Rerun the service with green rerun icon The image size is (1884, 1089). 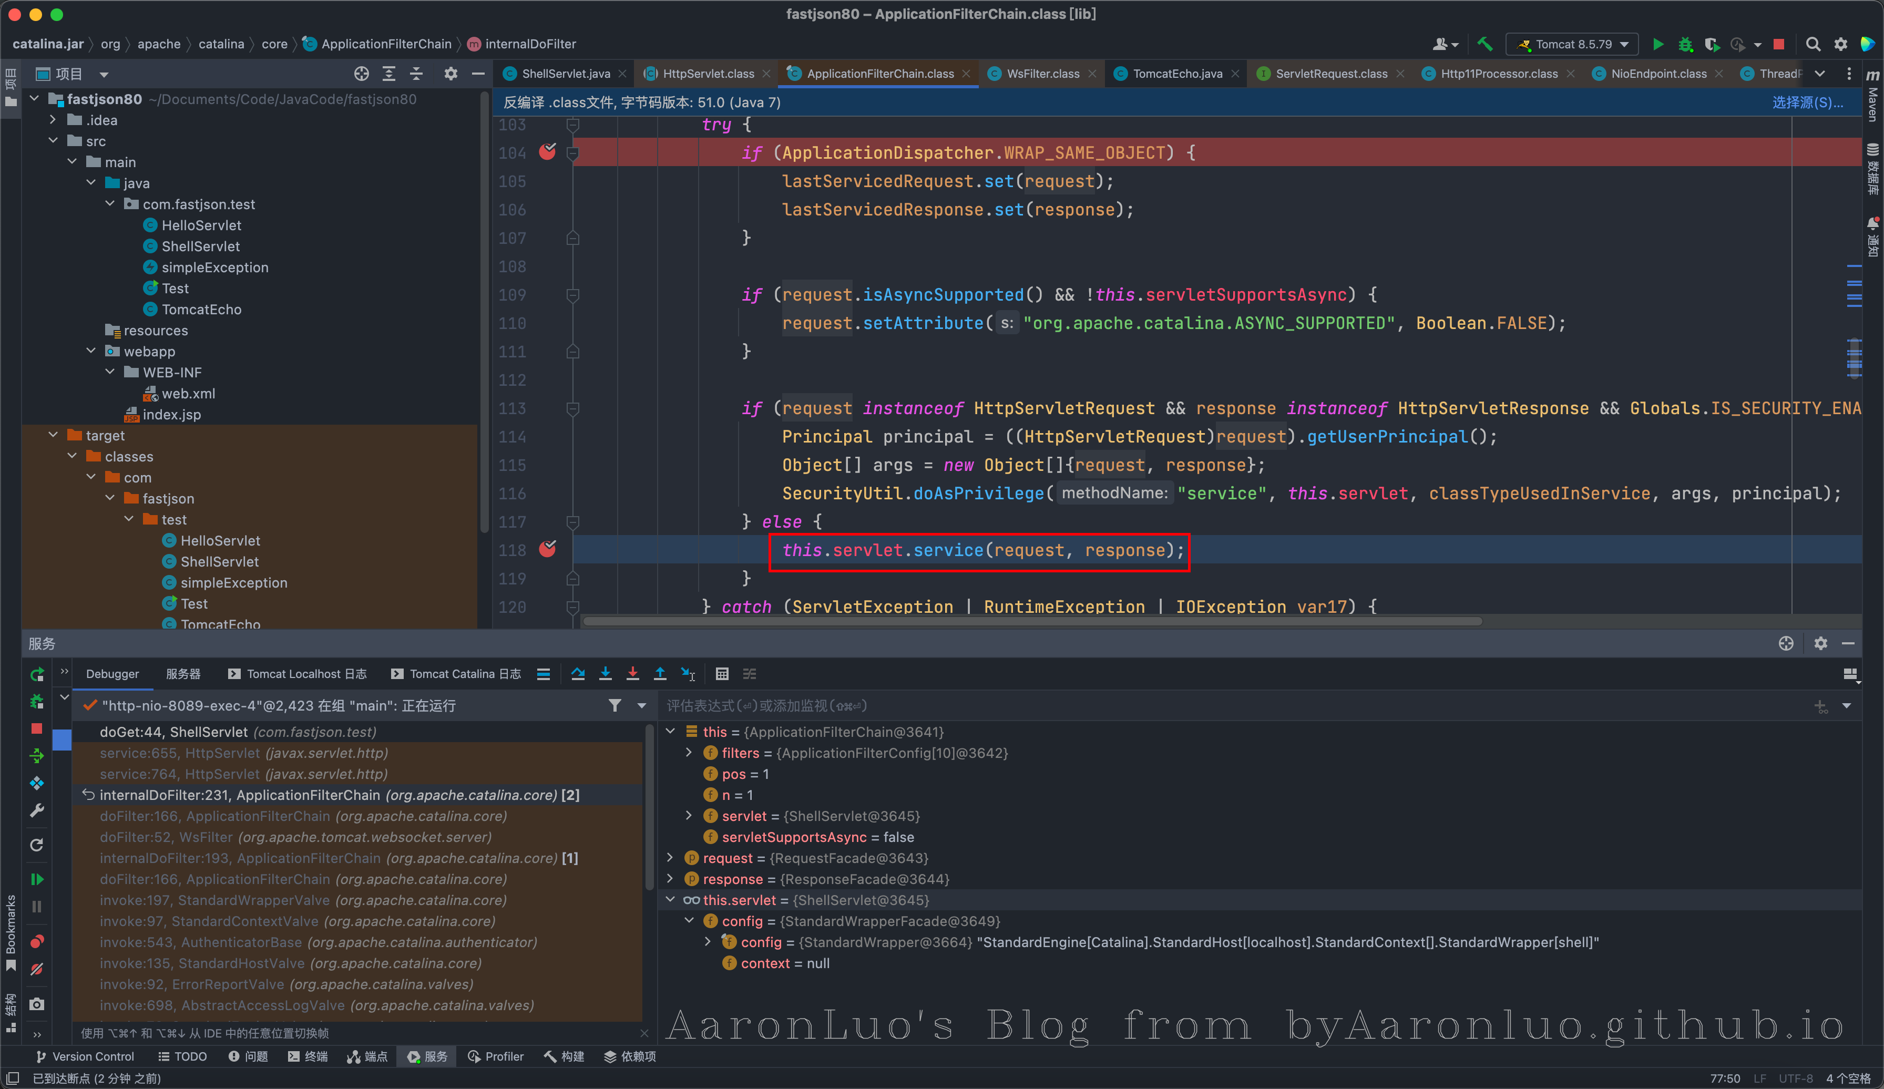point(37,675)
